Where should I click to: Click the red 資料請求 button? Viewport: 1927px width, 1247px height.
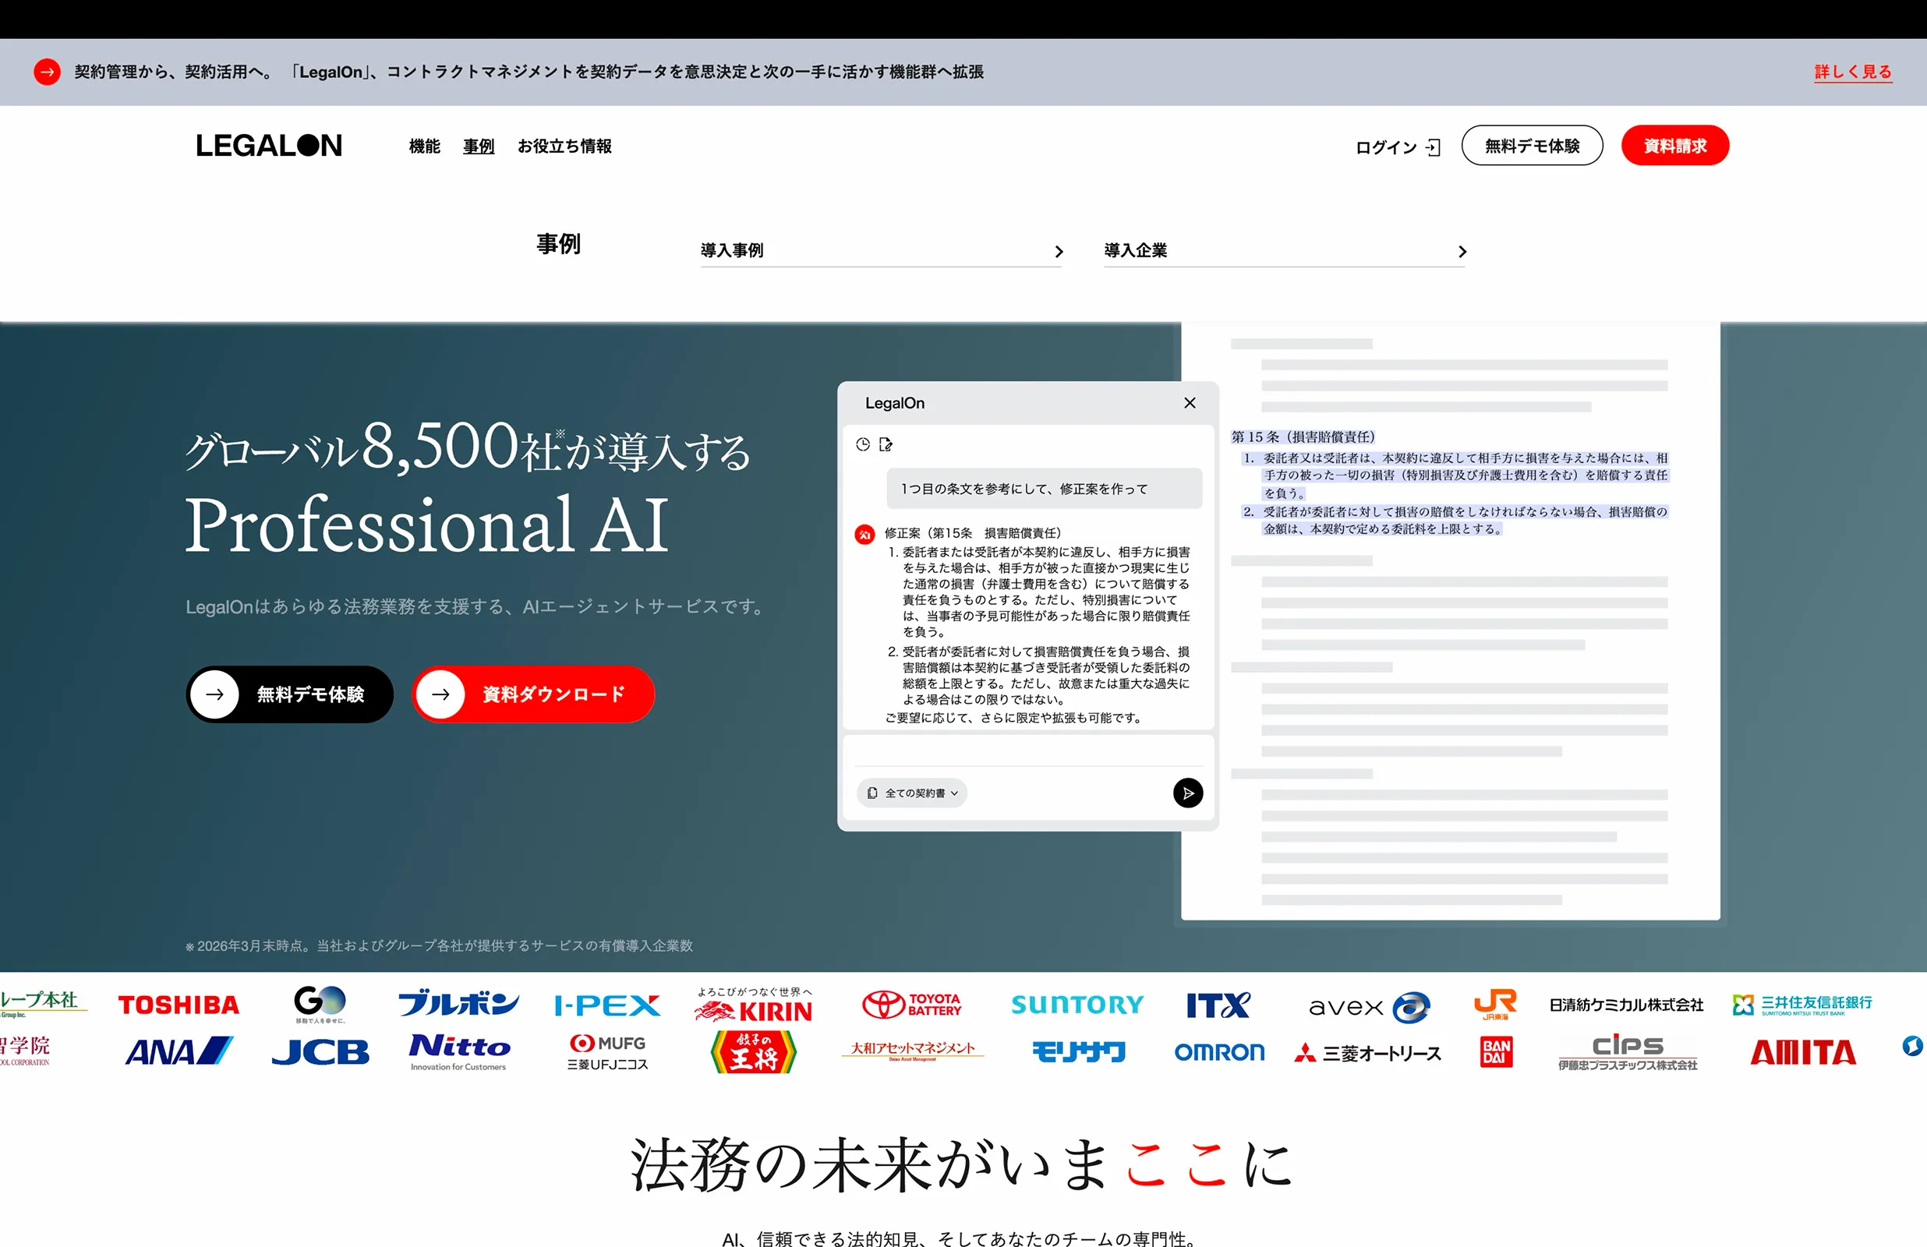point(1674,146)
